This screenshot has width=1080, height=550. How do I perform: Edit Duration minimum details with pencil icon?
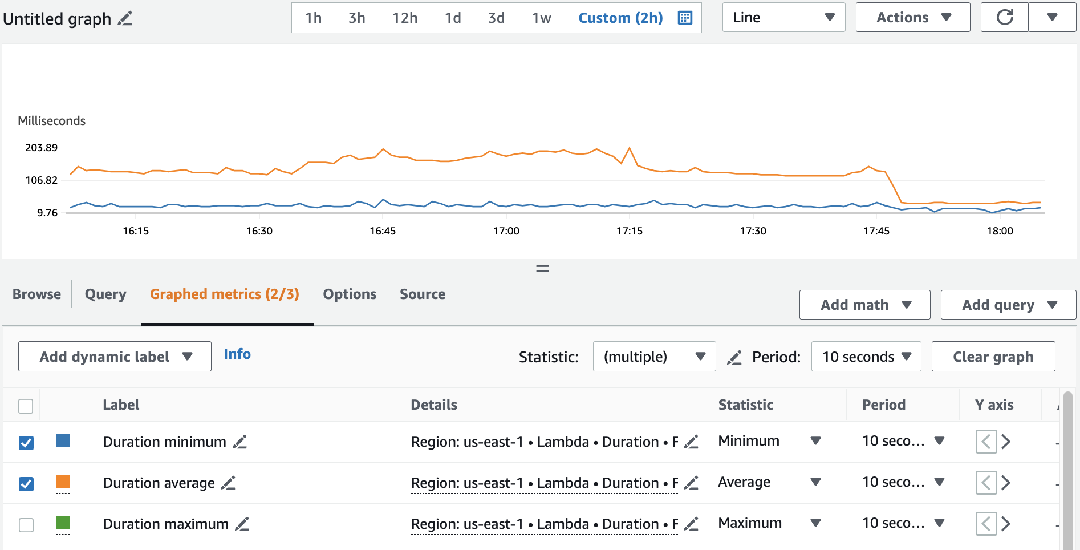691,442
